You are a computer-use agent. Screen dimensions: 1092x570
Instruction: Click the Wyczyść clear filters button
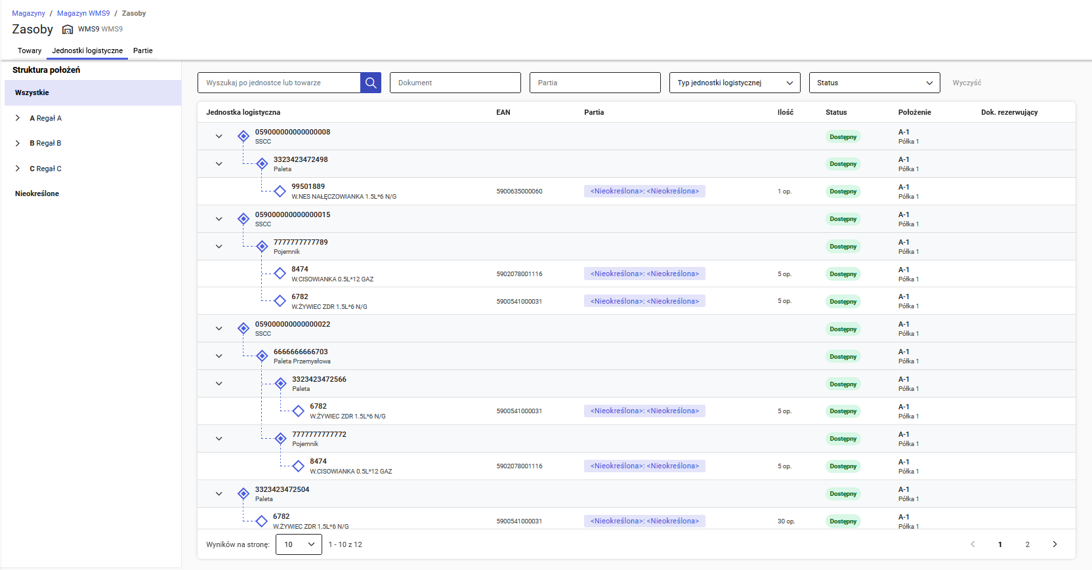click(967, 83)
